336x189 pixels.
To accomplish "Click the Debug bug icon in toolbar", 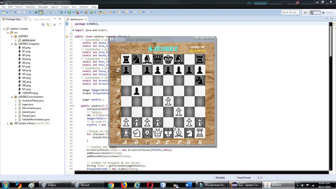I will tap(61, 12).
